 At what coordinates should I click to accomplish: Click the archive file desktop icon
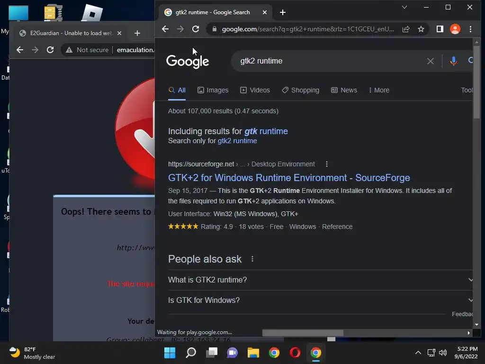(53, 12)
